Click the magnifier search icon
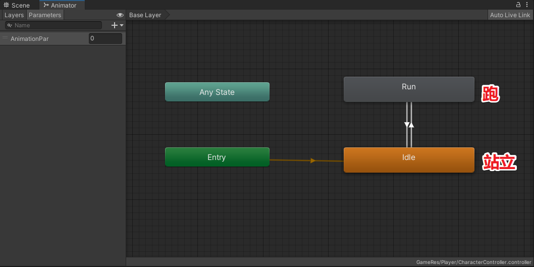 10,26
